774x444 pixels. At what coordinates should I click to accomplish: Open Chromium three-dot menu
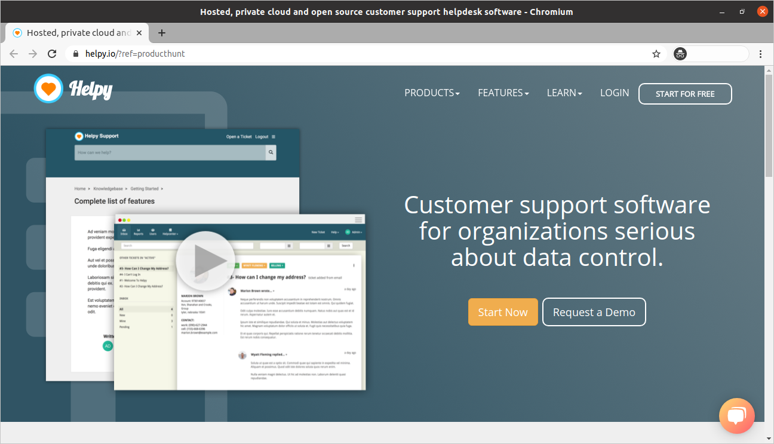[x=760, y=54]
